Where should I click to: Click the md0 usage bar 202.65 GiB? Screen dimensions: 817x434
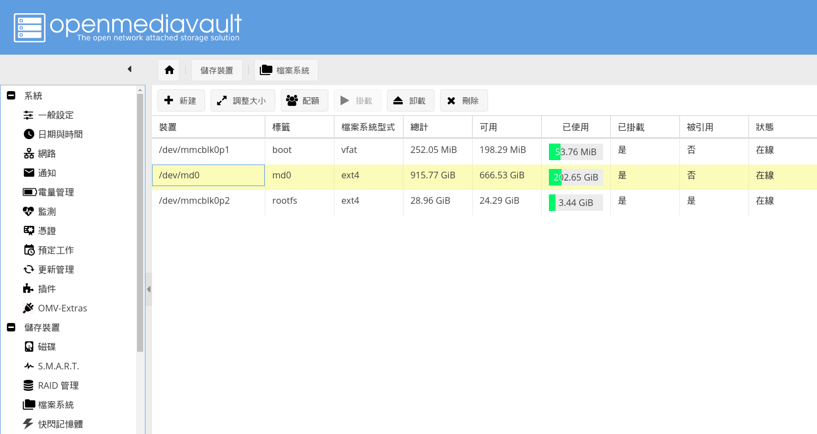pos(575,177)
